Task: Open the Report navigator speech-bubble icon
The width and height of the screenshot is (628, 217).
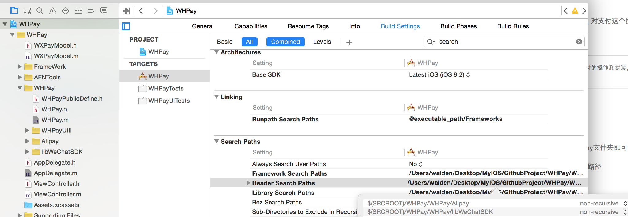Action: pyautogui.click(x=104, y=11)
